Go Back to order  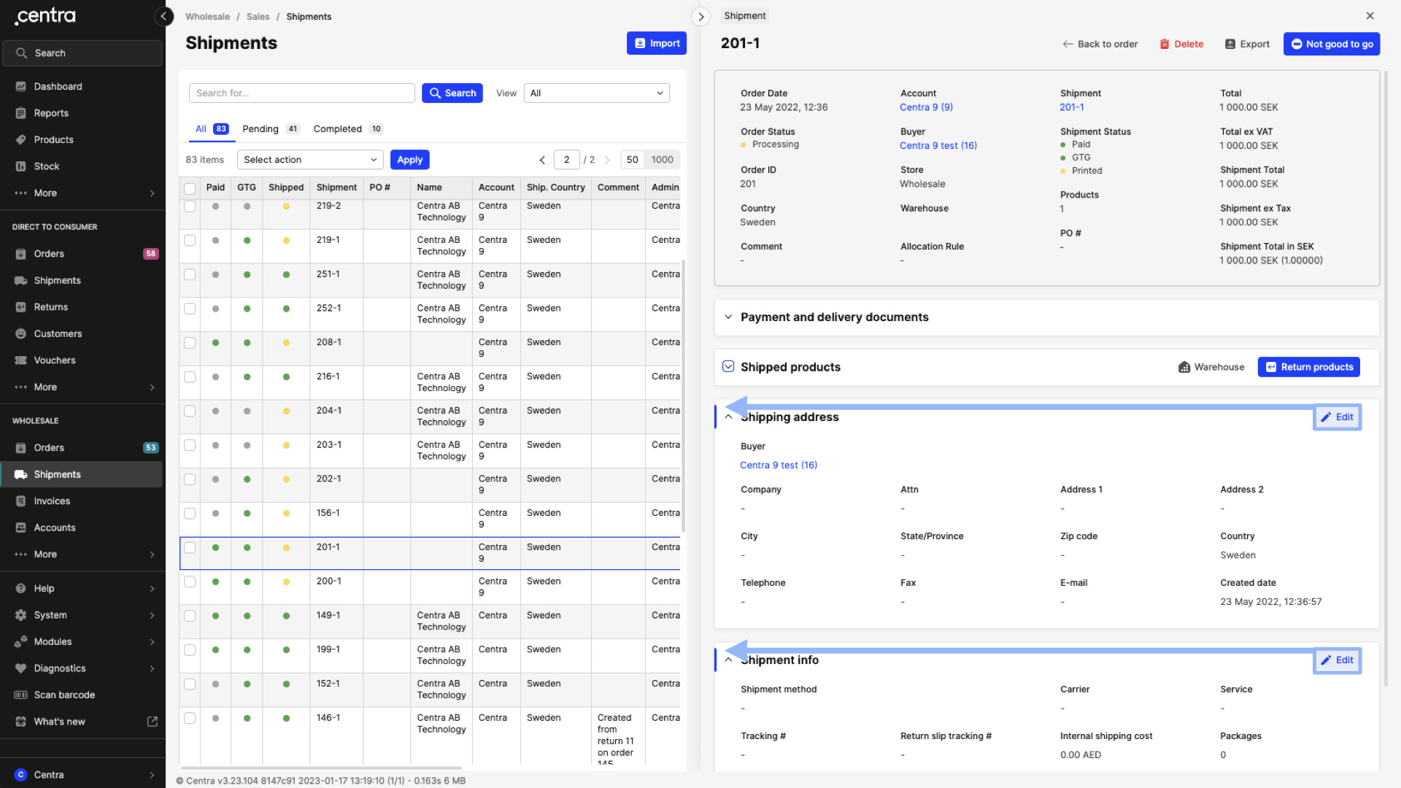[x=1100, y=44]
